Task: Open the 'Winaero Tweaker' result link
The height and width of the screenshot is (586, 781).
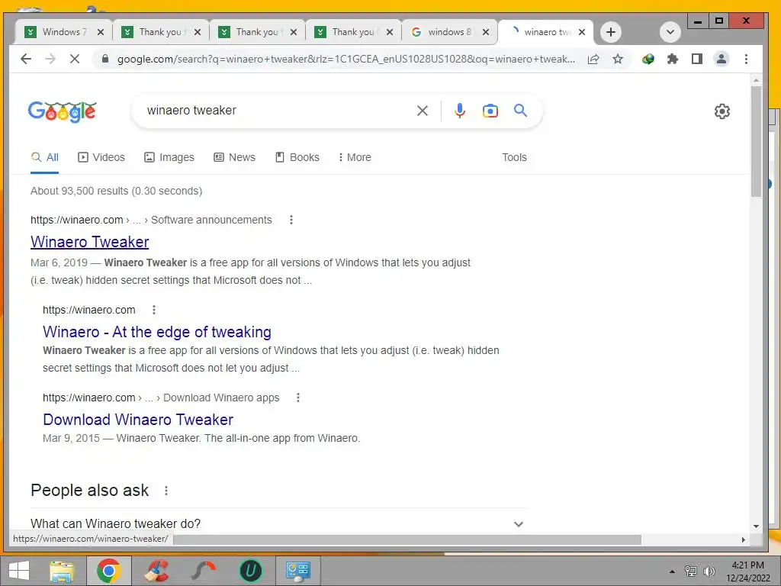Action: click(x=90, y=242)
